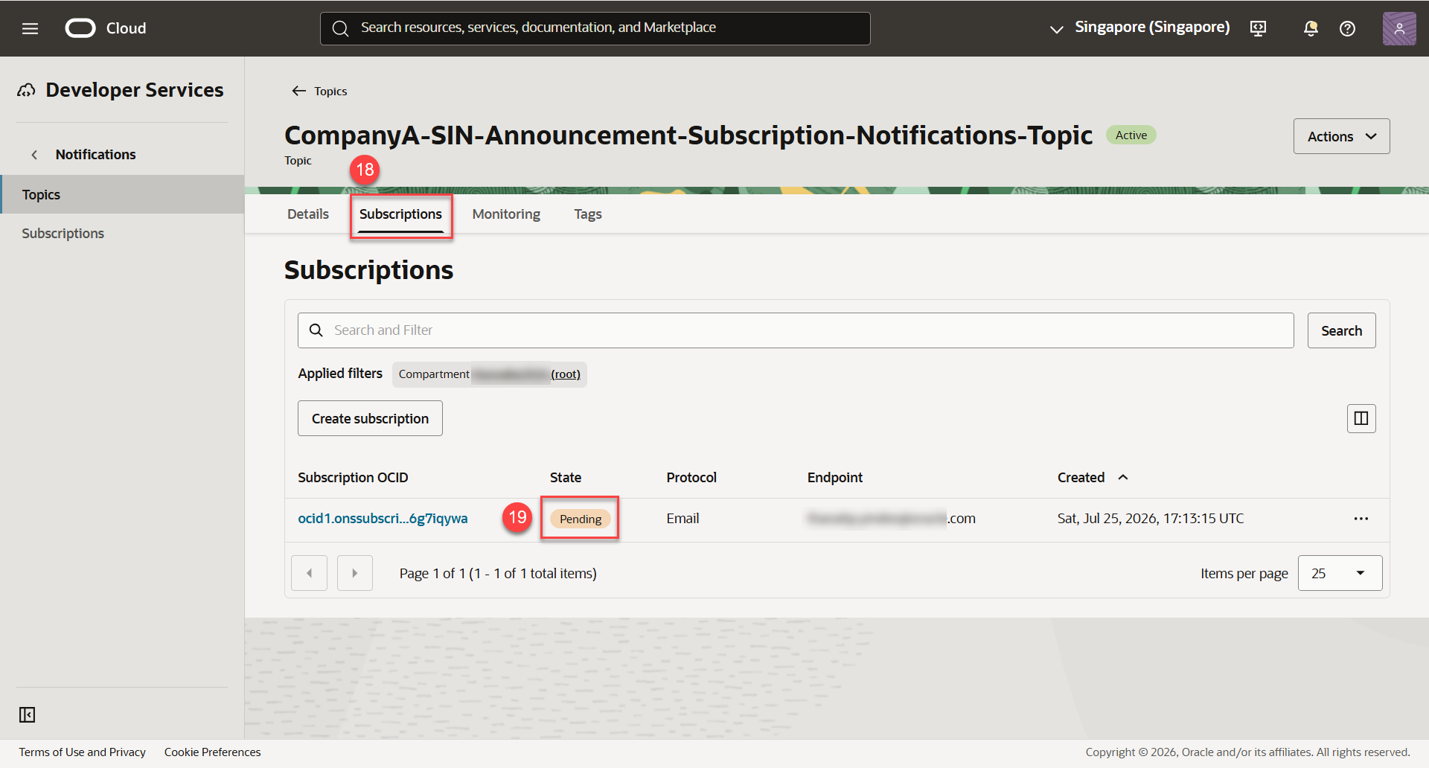Open subscription ocid1.onssubscri...6g7iqywa link
Viewport: 1429px width, 768px height.
click(383, 519)
